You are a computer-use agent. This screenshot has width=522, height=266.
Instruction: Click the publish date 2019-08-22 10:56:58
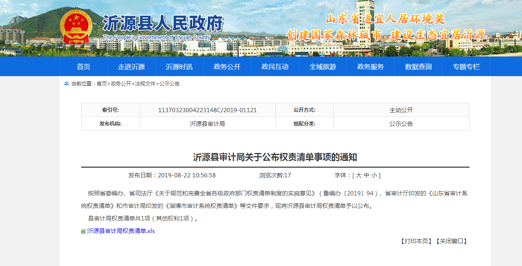click(x=187, y=175)
